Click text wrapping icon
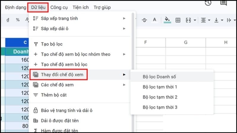The height and width of the screenshot is (133, 237). pos(229,20)
